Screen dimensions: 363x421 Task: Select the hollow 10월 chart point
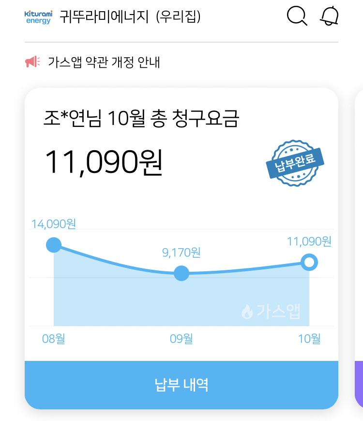point(309,263)
